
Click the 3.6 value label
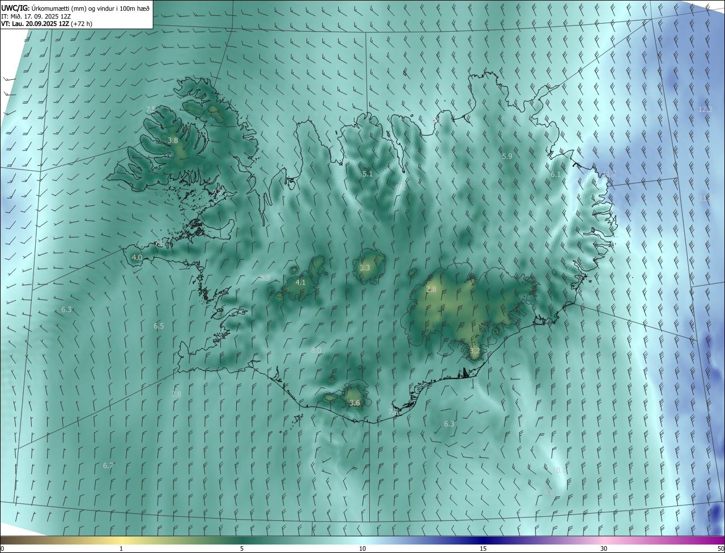click(355, 403)
